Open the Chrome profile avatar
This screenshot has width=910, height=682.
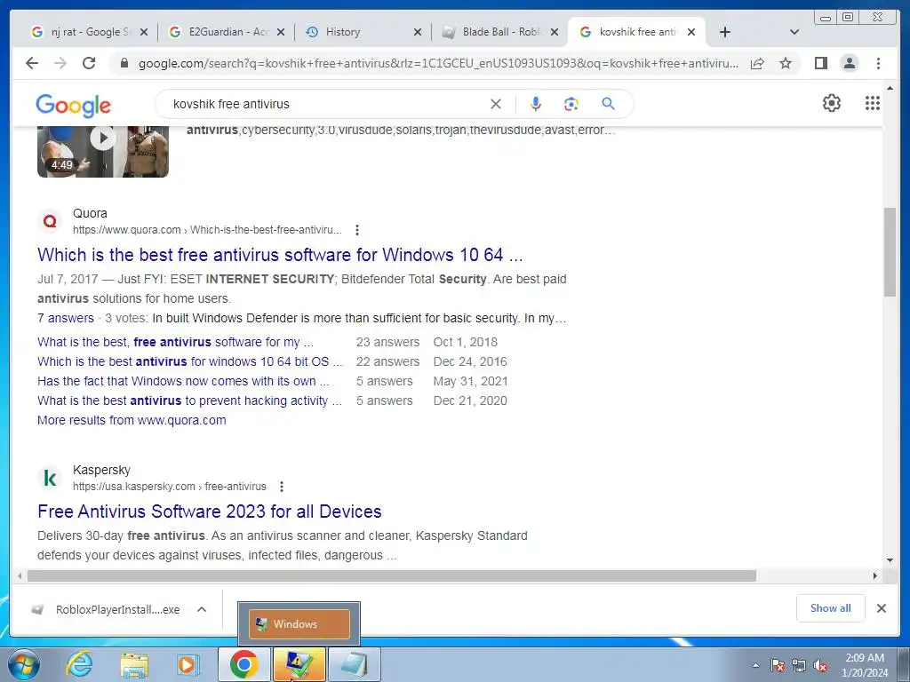click(849, 63)
